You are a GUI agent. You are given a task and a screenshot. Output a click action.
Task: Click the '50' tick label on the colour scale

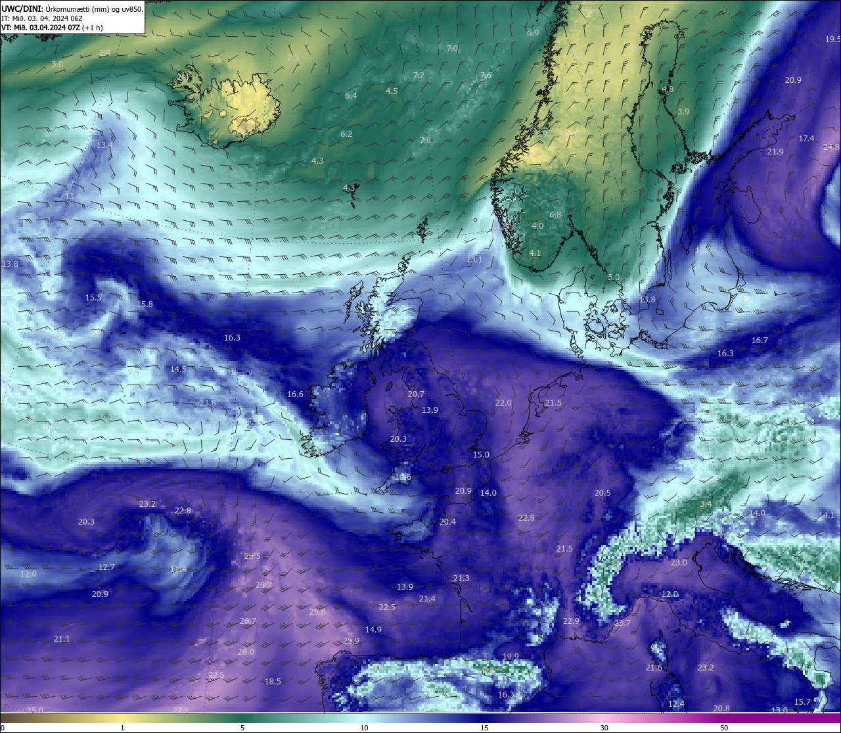tap(724, 728)
